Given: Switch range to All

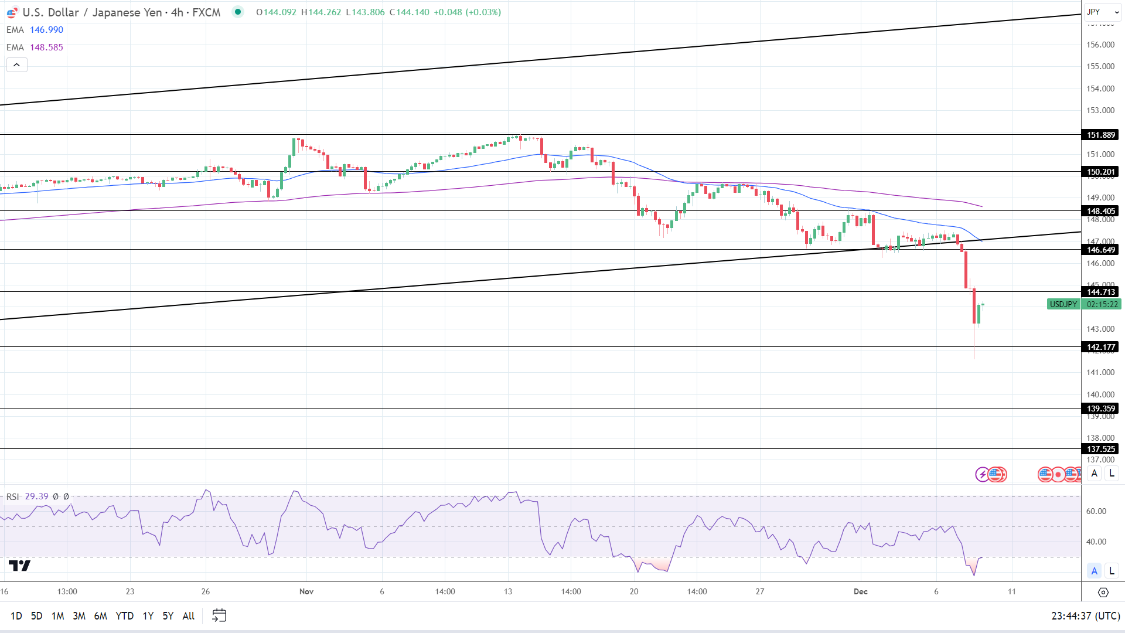Looking at the screenshot, I should click(x=188, y=615).
